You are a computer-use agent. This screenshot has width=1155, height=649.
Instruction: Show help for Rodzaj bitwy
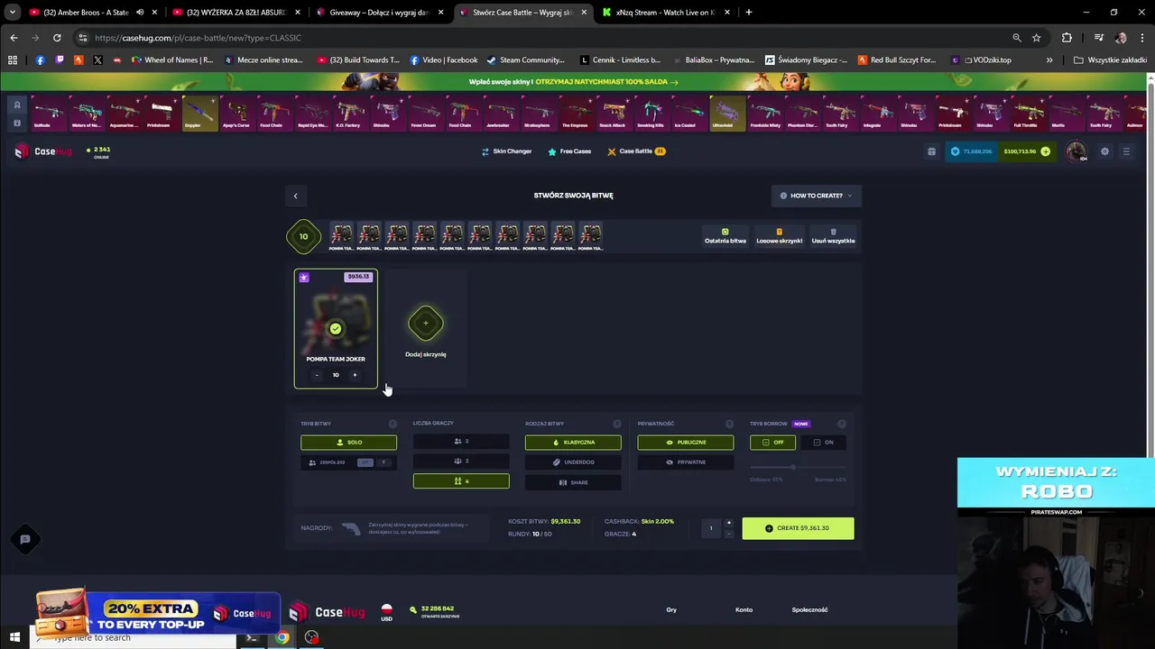coord(617,424)
